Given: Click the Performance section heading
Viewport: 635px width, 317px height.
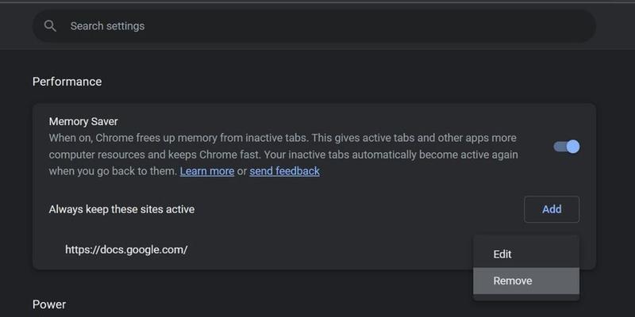Looking at the screenshot, I should tap(67, 82).
